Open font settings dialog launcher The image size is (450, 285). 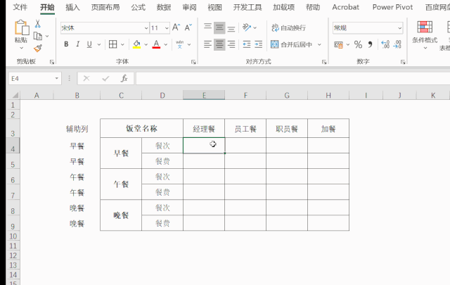[x=193, y=62]
